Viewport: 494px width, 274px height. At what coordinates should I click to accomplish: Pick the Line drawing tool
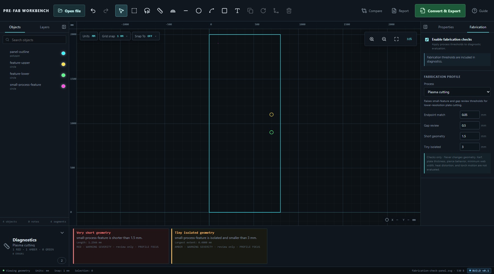coord(186,11)
